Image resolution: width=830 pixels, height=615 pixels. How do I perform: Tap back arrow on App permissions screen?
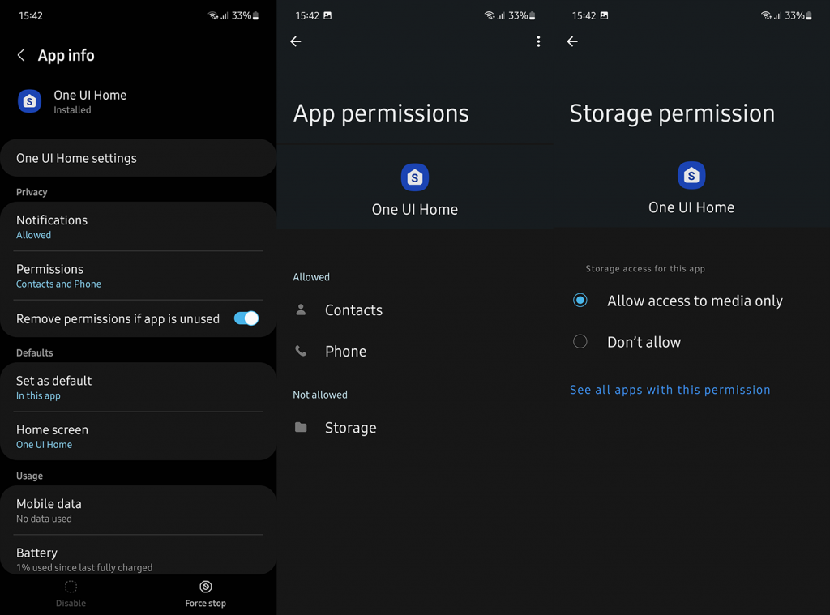point(296,41)
